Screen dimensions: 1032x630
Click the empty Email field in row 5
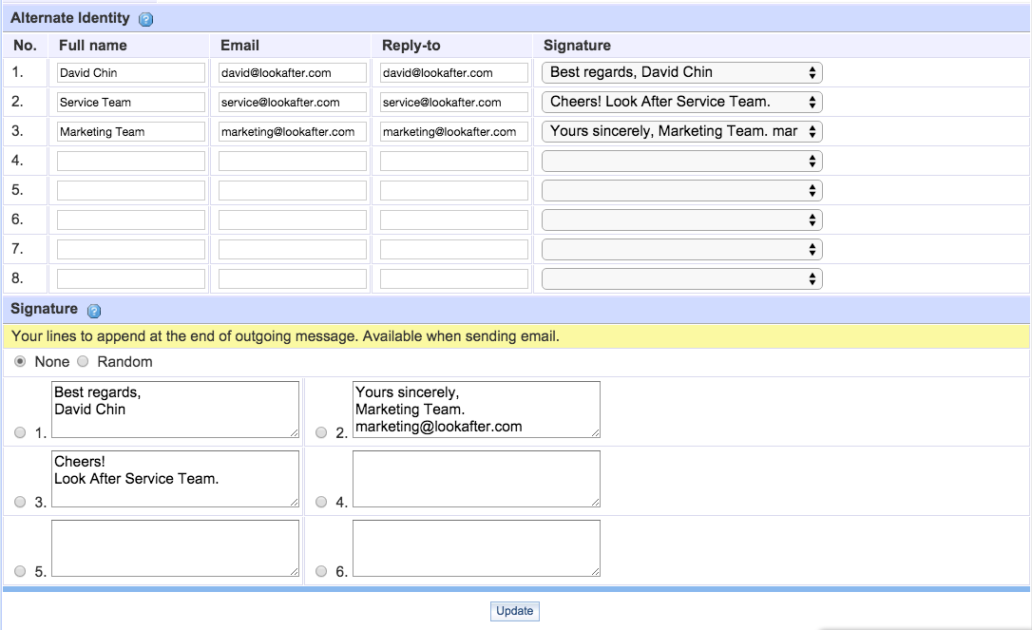[x=293, y=191]
